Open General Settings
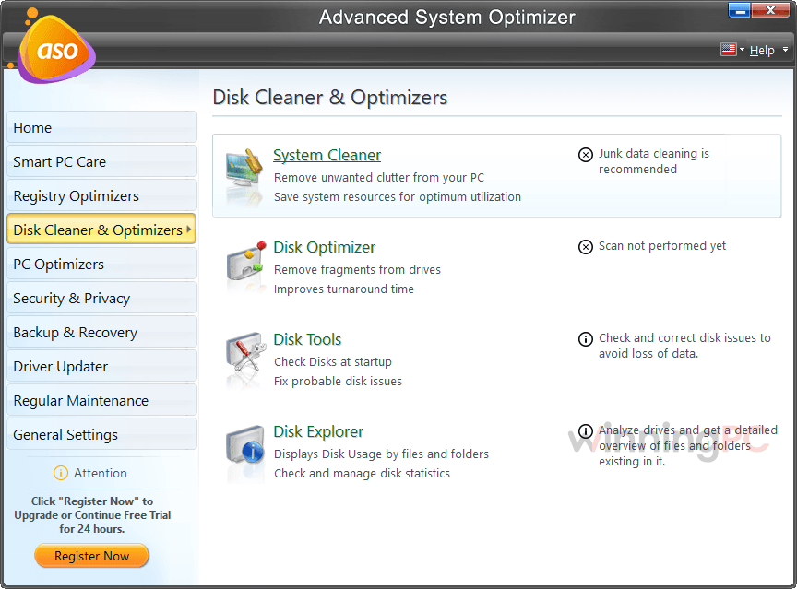Viewport: 797px width, 589px height. point(101,434)
